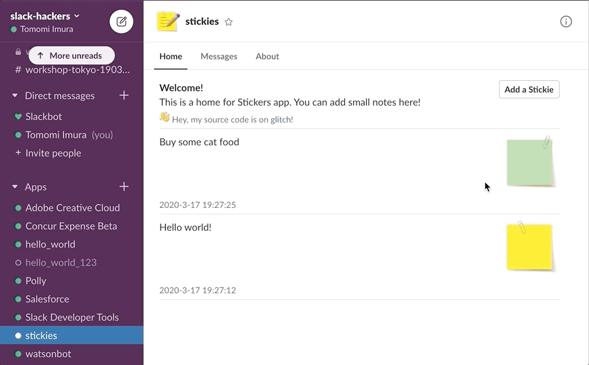Jump to More unreads
Image resolution: width=589 pixels, height=365 pixels.
[x=71, y=55]
